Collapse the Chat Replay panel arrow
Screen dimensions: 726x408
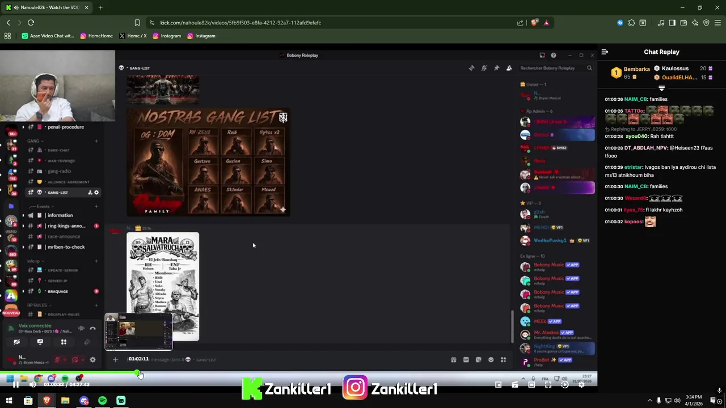pyautogui.click(x=605, y=52)
